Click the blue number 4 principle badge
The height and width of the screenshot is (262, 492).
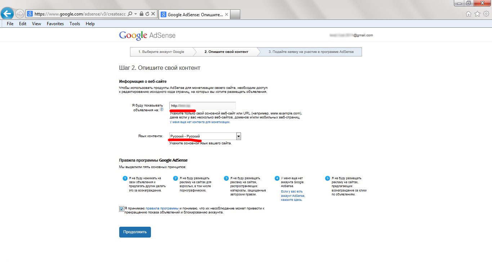click(277, 178)
